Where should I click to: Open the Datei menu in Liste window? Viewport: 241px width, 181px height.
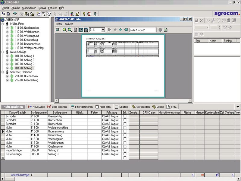pos(59,24)
